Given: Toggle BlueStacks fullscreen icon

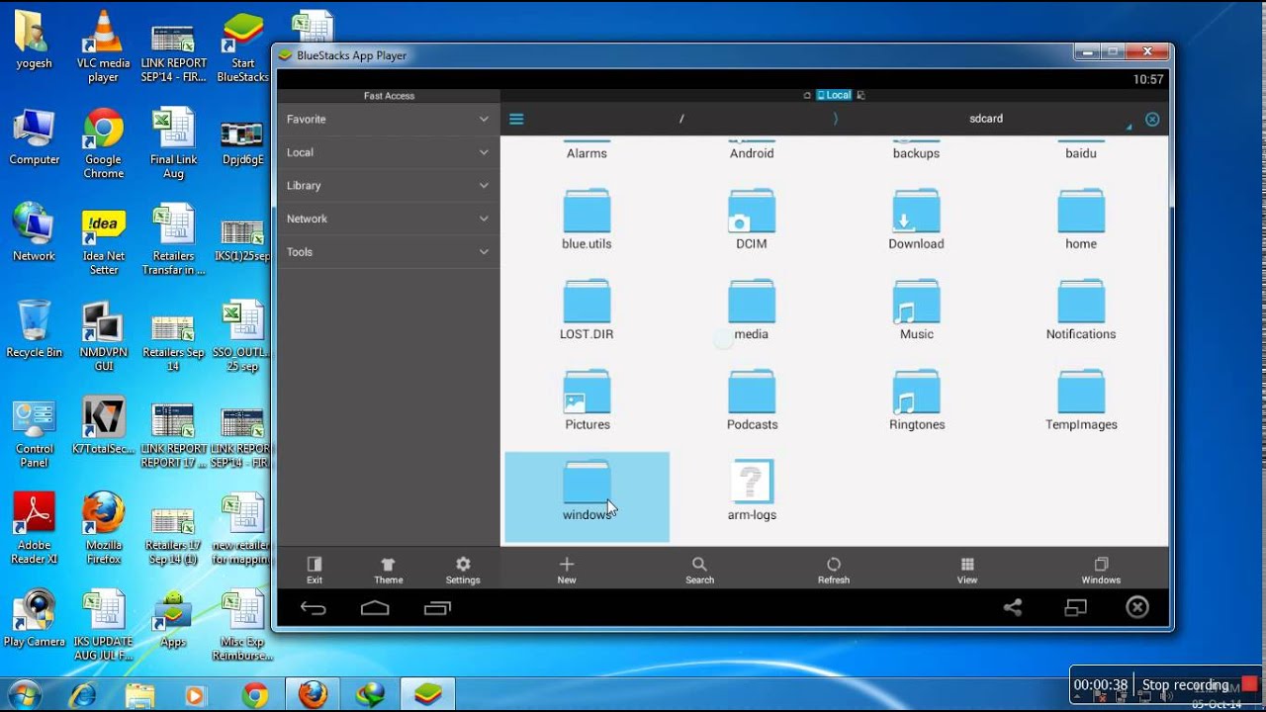Looking at the screenshot, I should tap(1075, 608).
